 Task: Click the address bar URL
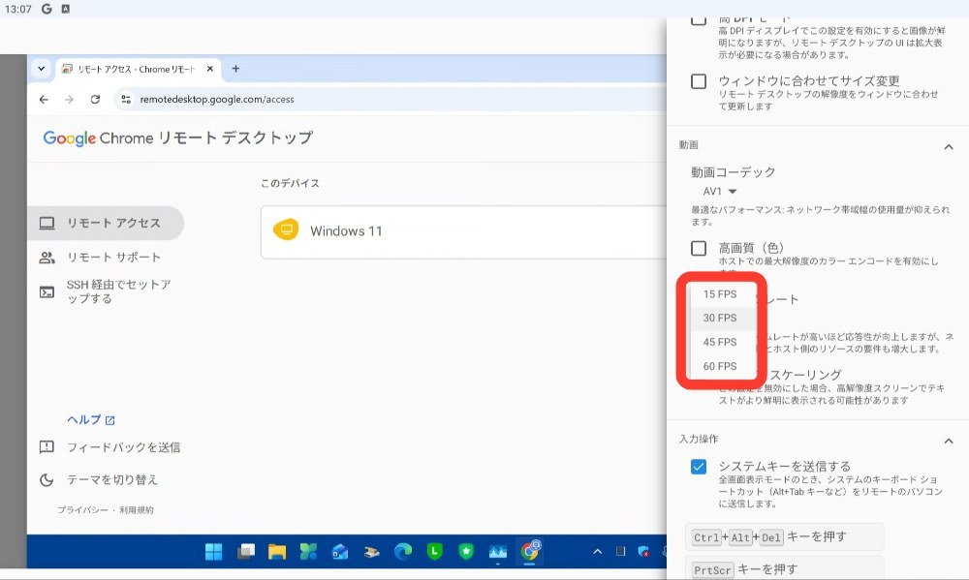point(217,100)
